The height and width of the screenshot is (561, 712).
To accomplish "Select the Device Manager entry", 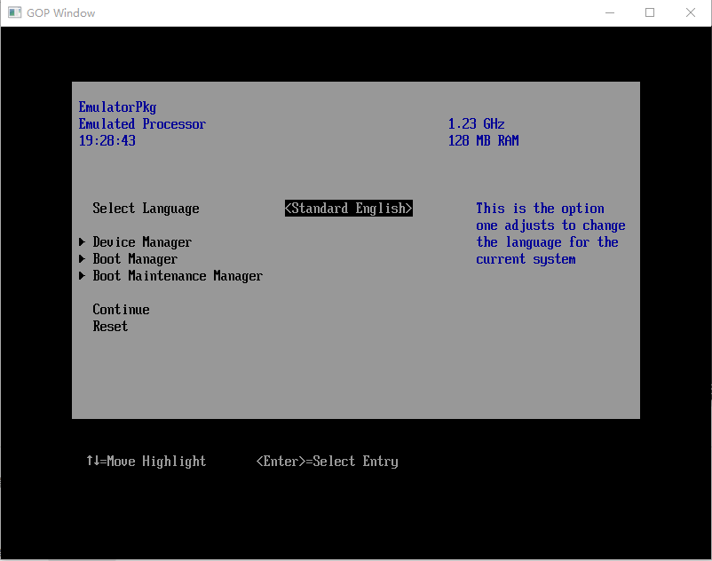I will 142,242.
